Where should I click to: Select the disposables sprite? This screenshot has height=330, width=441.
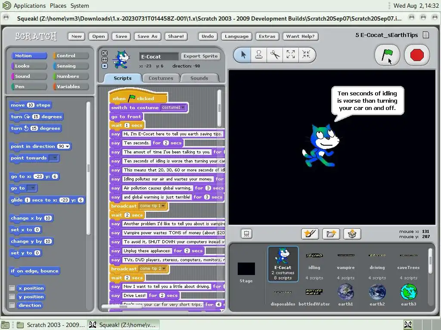283,296
